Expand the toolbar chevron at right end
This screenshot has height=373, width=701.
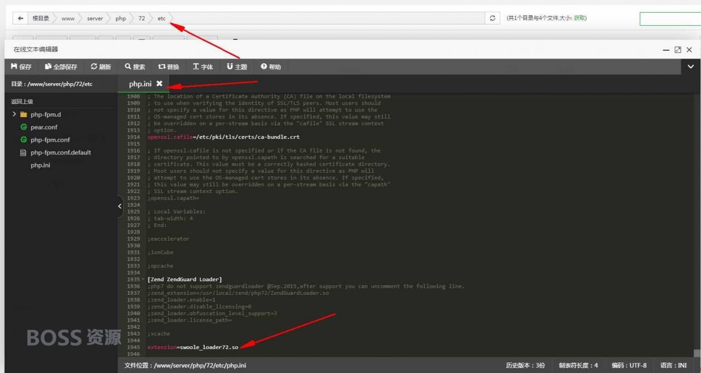pyautogui.click(x=691, y=67)
